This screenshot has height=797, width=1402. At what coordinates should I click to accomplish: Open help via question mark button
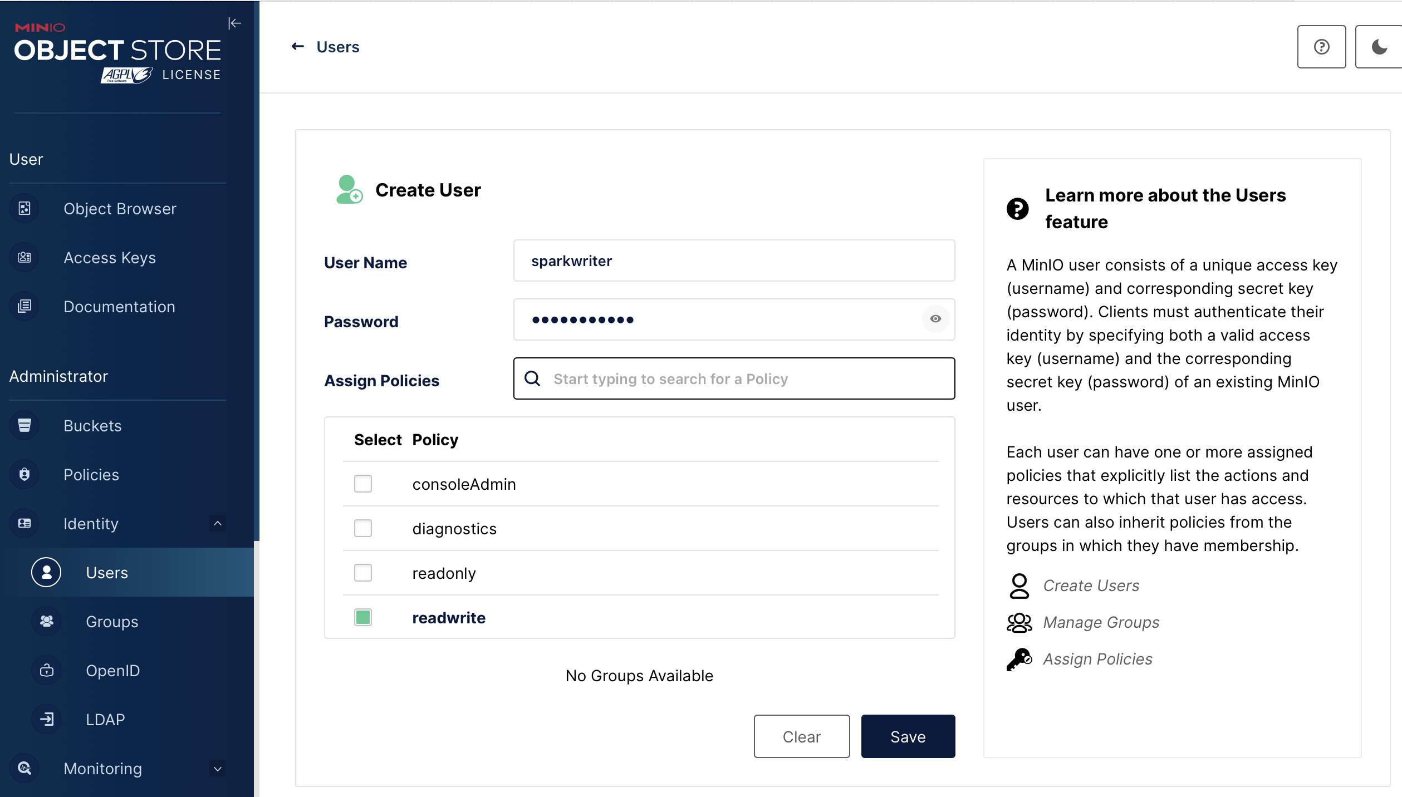pyautogui.click(x=1321, y=47)
